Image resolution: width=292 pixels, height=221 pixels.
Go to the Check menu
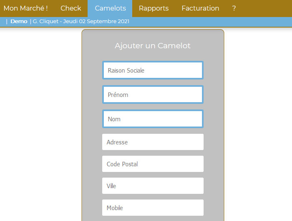71,9
